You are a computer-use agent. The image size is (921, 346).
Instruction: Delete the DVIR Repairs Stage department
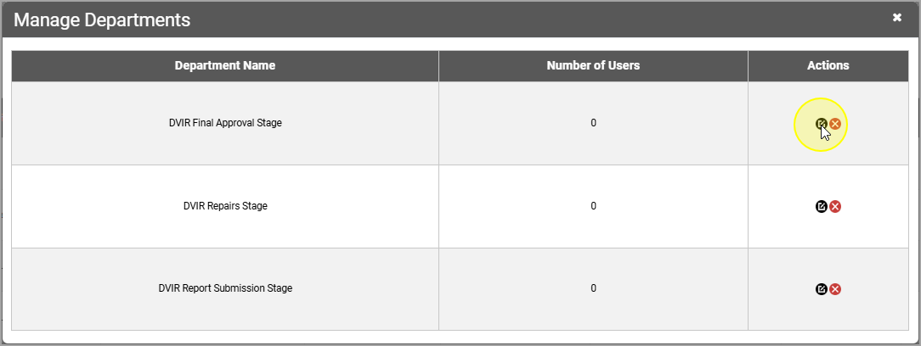pyautogui.click(x=835, y=206)
